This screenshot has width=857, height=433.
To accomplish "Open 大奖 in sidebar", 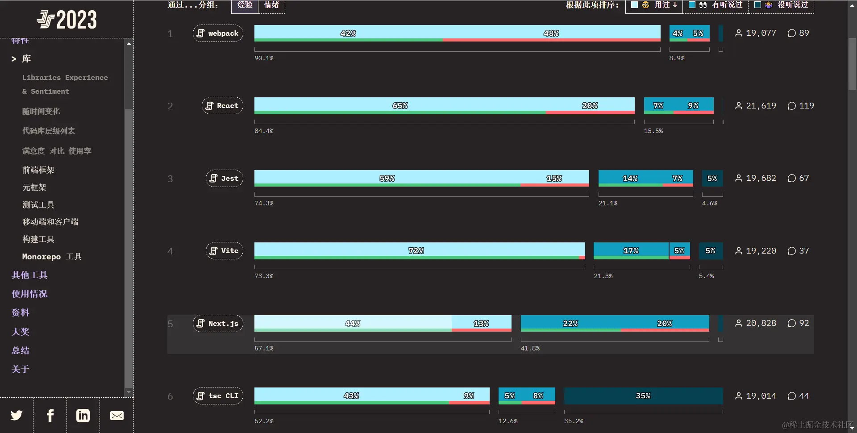I will pyautogui.click(x=21, y=332).
